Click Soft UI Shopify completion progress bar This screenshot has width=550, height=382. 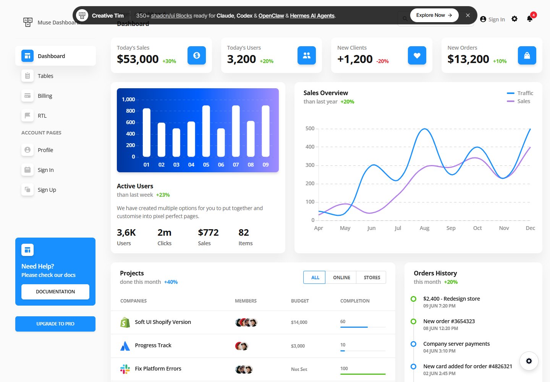coord(363,327)
